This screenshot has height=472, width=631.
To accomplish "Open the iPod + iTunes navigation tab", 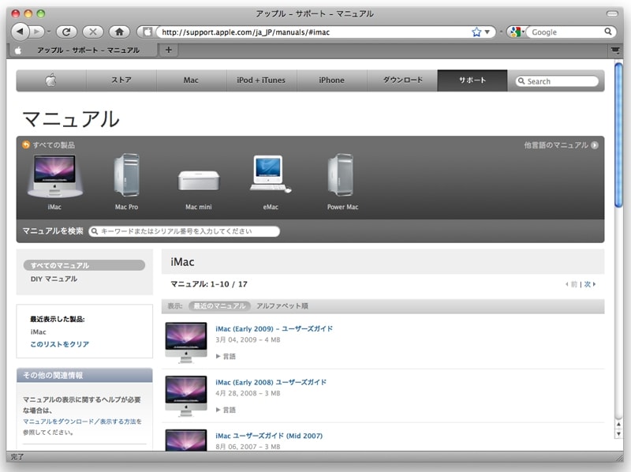I will pos(261,81).
